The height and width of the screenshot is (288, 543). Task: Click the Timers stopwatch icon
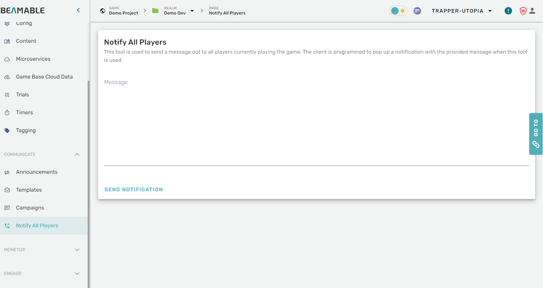[x=7, y=113]
